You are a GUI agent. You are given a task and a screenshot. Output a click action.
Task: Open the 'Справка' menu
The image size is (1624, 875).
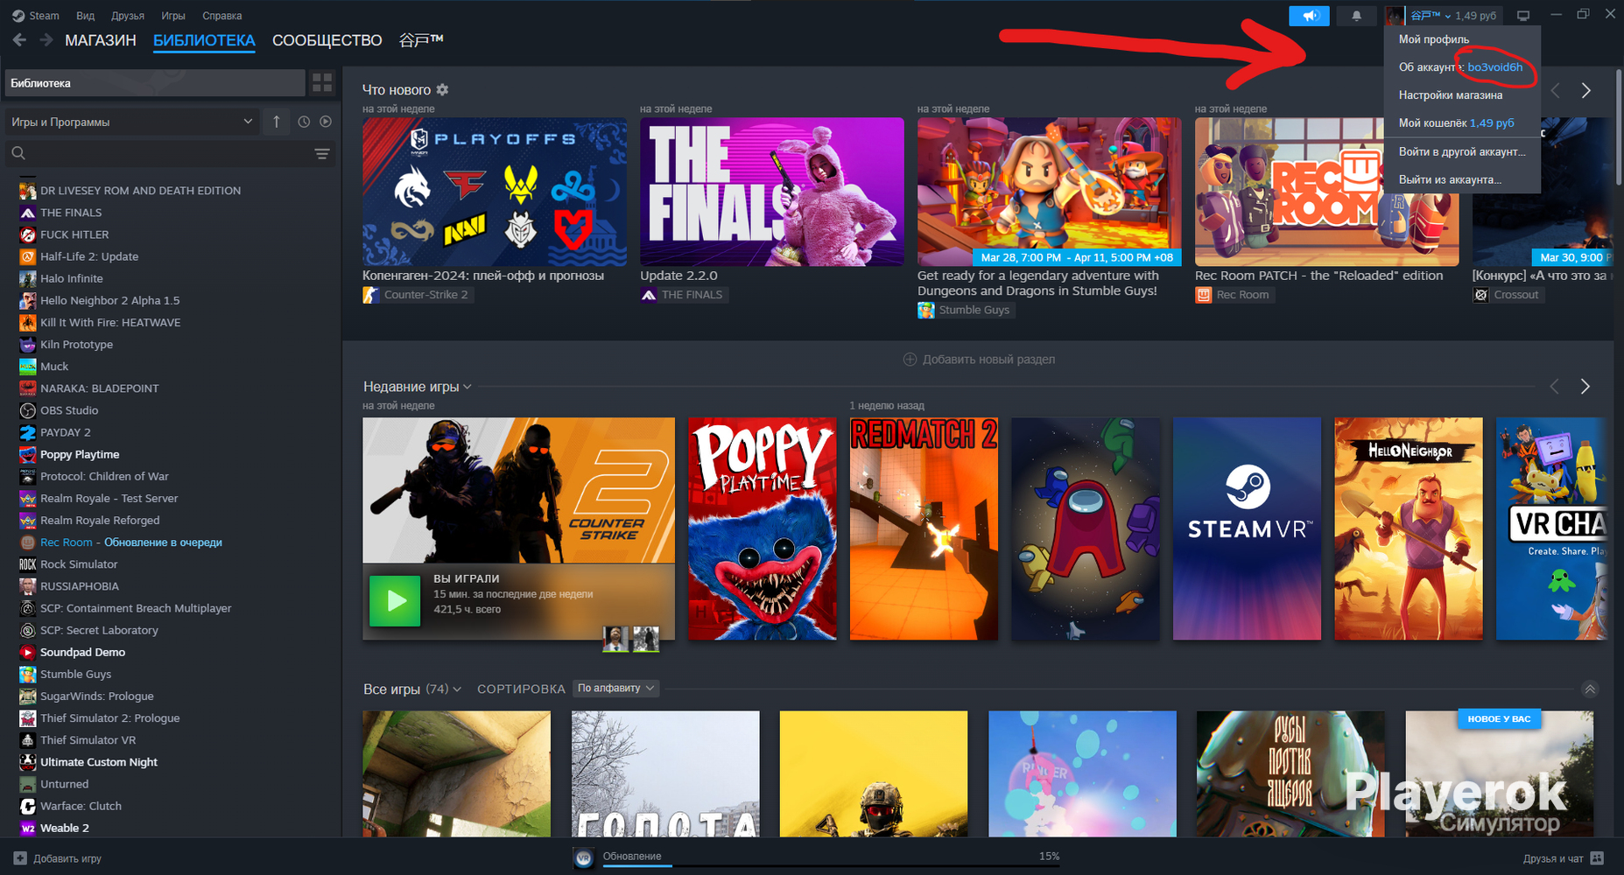[x=222, y=16]
